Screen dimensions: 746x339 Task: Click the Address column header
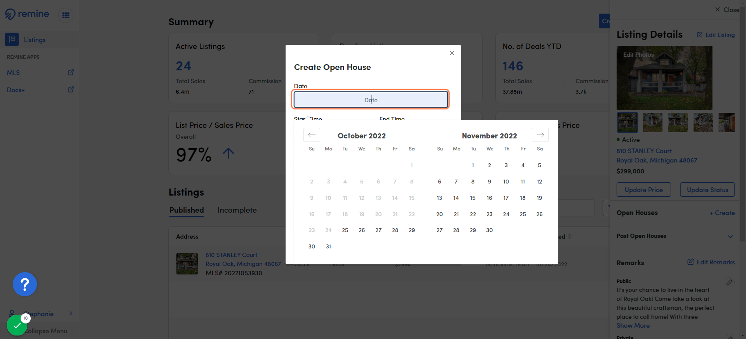(187, 236)
